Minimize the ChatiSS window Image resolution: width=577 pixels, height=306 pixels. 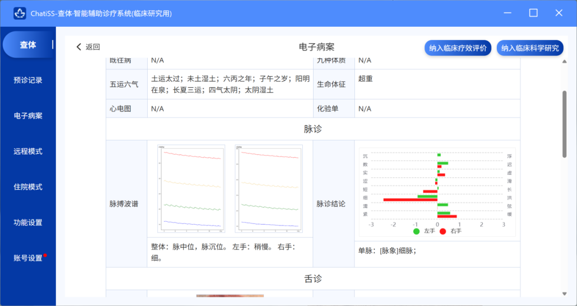point(508,13)
